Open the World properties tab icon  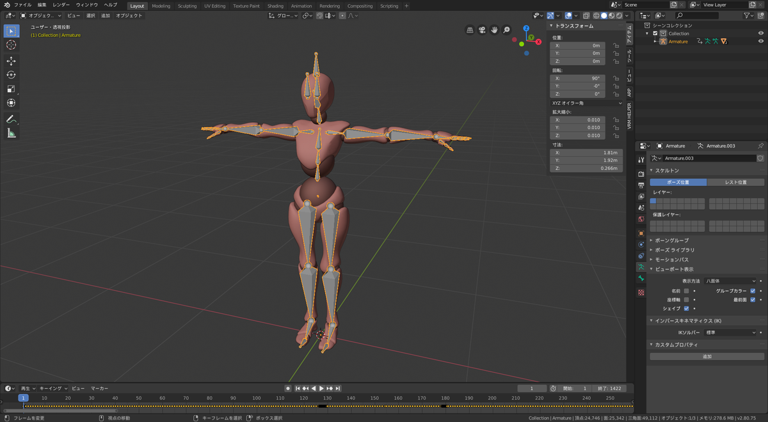click(x=641, y=219)
